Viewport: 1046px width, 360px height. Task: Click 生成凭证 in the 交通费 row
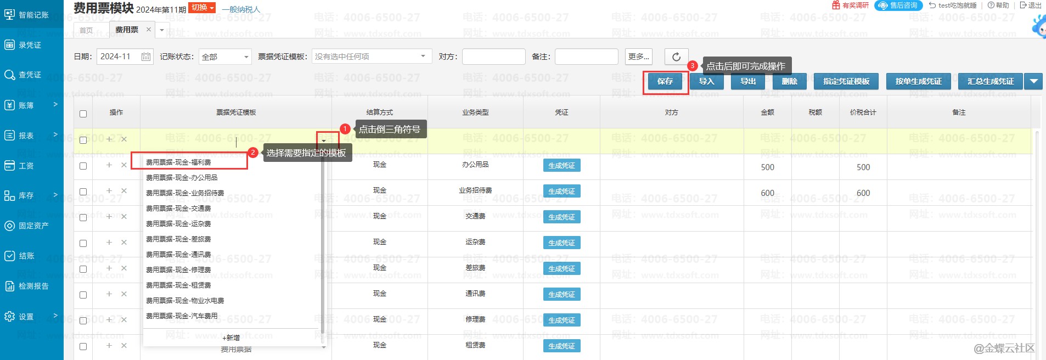click(561, 217)
